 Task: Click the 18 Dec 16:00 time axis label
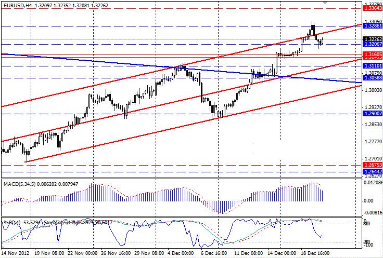(x=314, y=254)
